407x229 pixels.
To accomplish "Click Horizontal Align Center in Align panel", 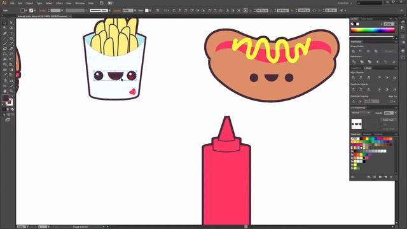I will (361, 78).
